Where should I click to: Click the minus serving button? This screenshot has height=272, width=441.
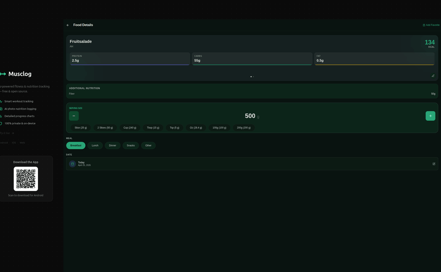[x=74, y=116]
